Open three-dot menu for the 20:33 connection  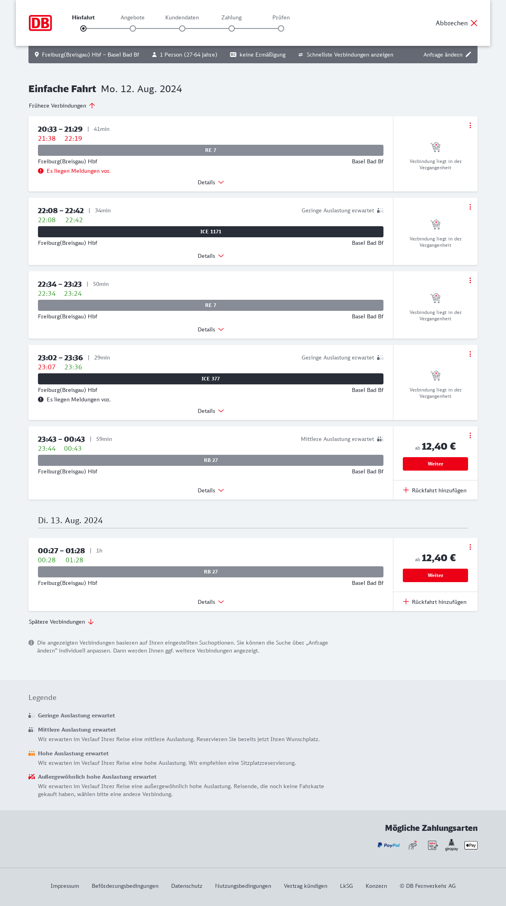470,125
